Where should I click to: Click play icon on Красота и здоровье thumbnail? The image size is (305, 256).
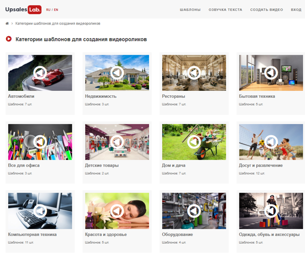tap(117, 211)
